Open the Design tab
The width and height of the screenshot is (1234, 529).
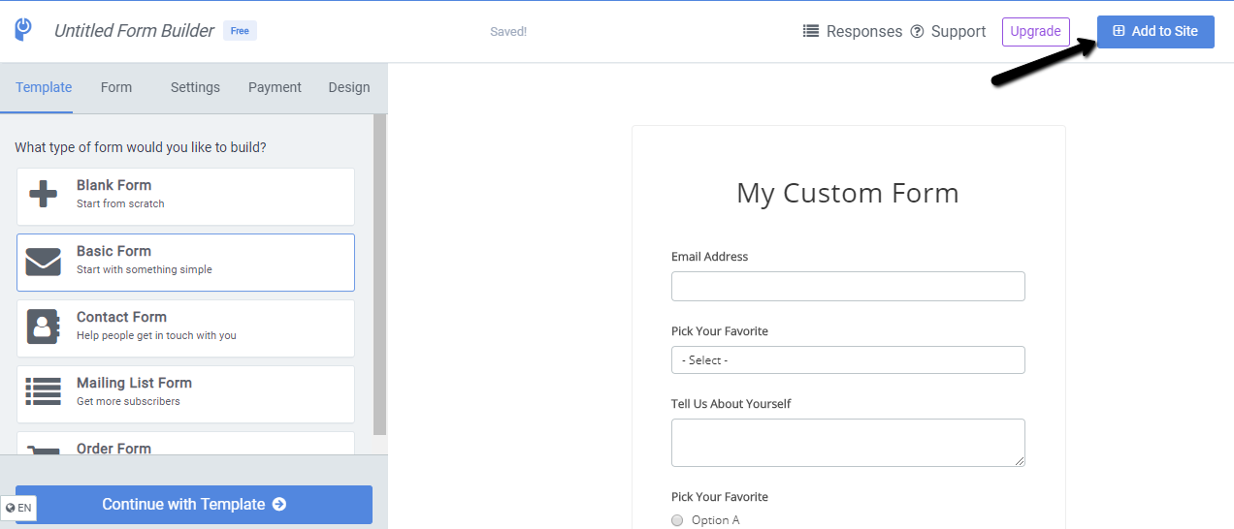pyautogui.click(x=349, y=87)
